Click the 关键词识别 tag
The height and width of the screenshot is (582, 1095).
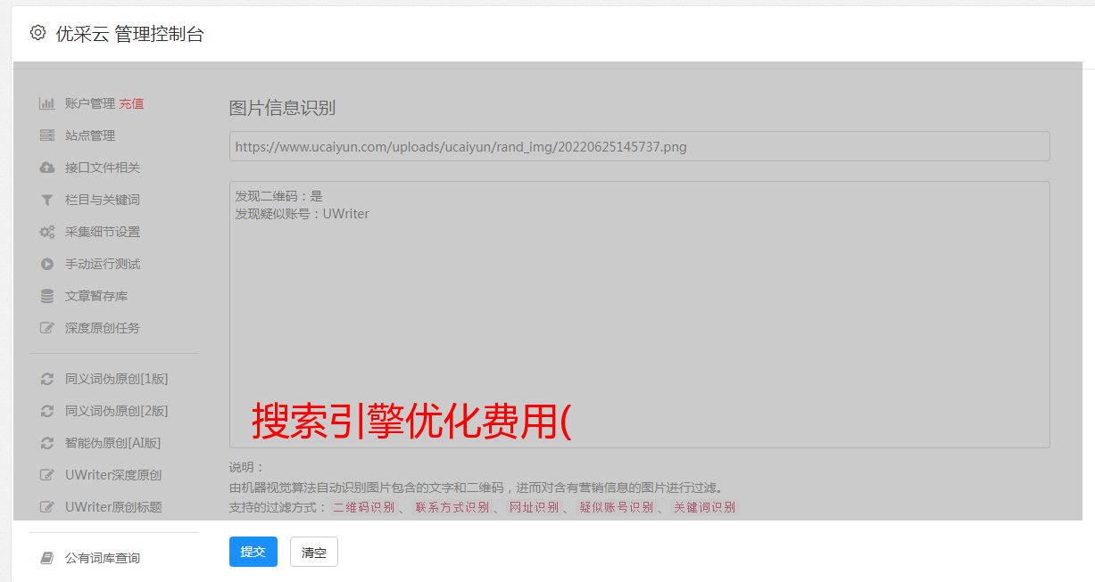click(705, 507)
